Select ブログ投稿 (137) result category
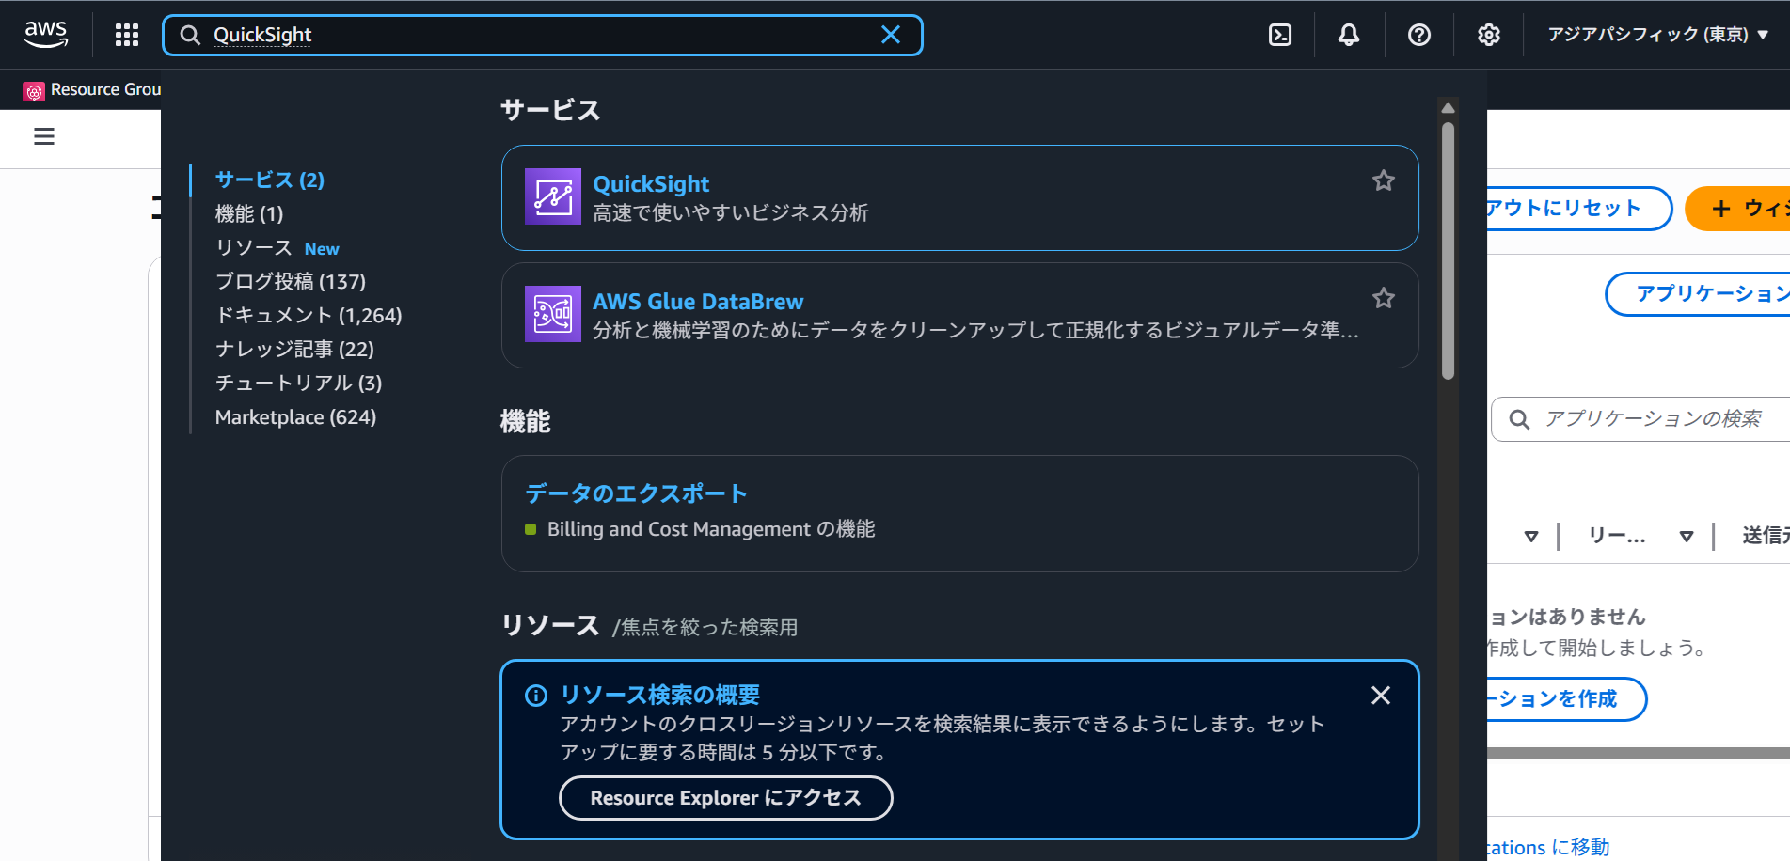Image resolution: width=1790 pixels, height=861 pixels. click(x=290, y=282)
